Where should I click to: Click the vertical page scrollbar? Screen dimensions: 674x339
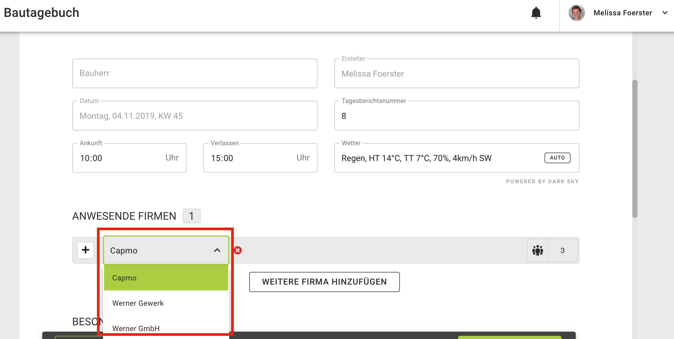click(635, 149)
